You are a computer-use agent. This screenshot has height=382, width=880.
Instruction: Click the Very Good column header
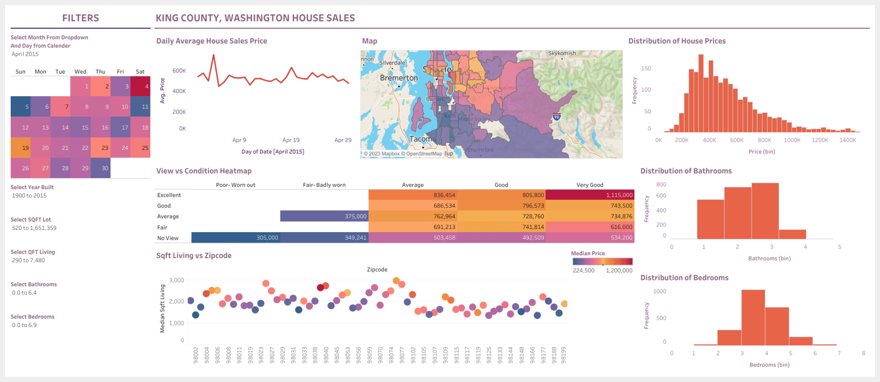point(590,185)
